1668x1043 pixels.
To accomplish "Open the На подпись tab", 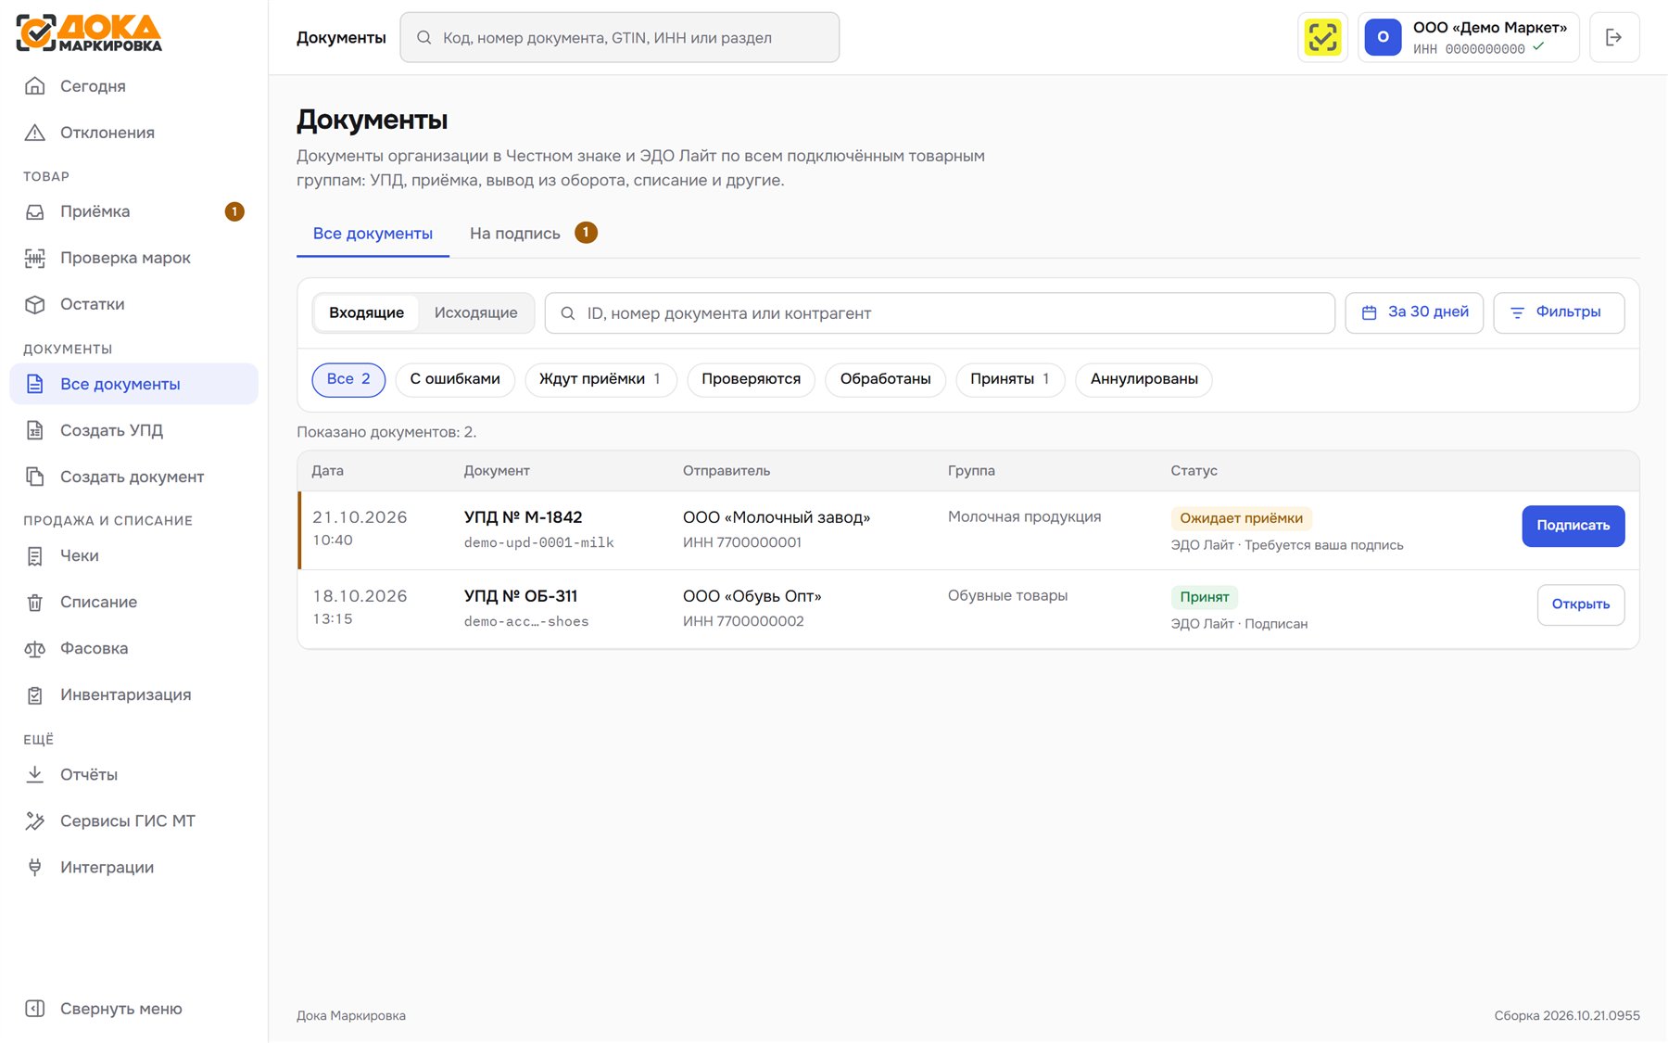I will 533,234.
